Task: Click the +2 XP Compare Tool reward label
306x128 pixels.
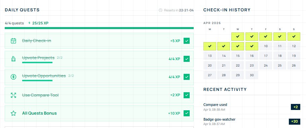Action: click(175, 95)
